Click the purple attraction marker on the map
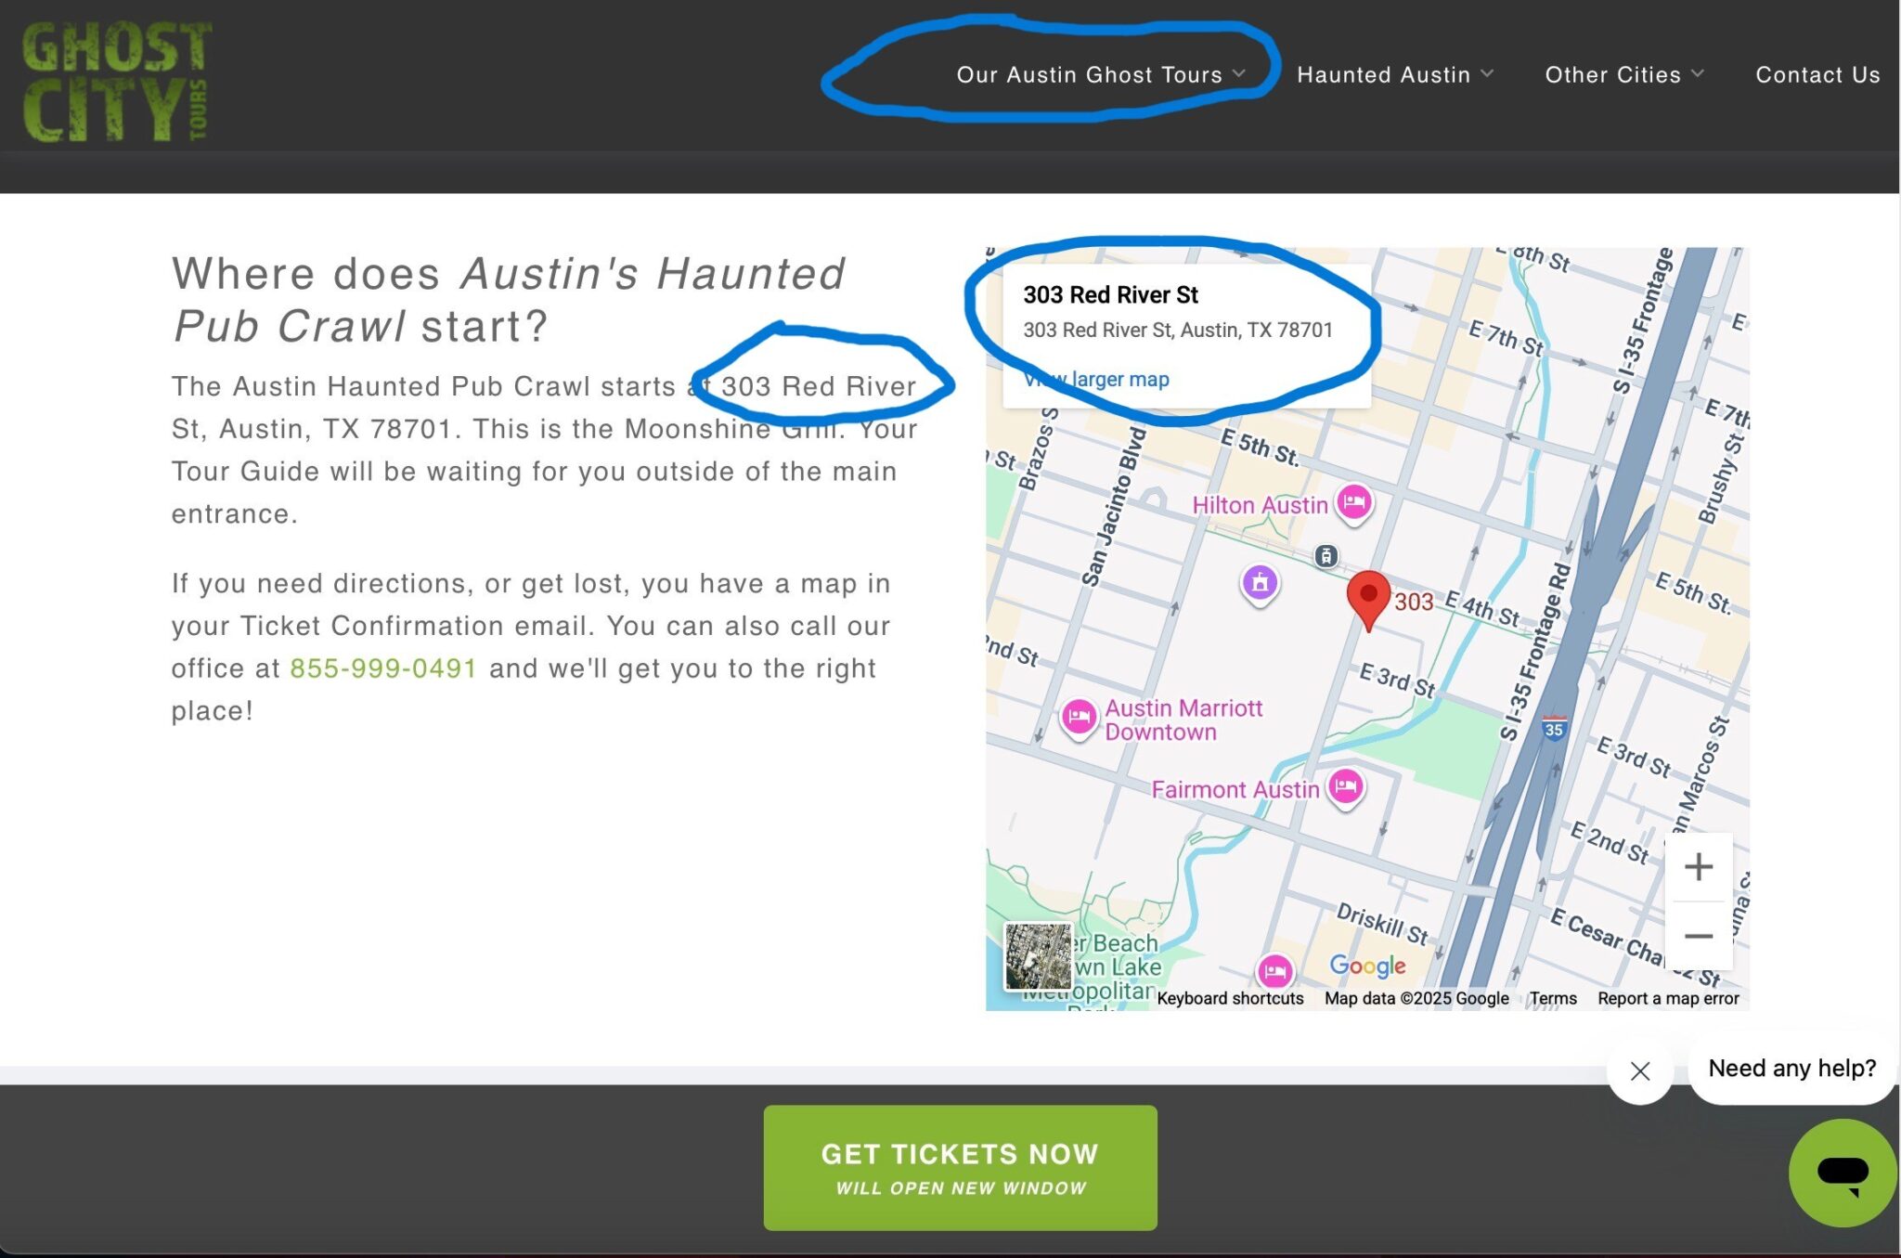 (1259, 584)
